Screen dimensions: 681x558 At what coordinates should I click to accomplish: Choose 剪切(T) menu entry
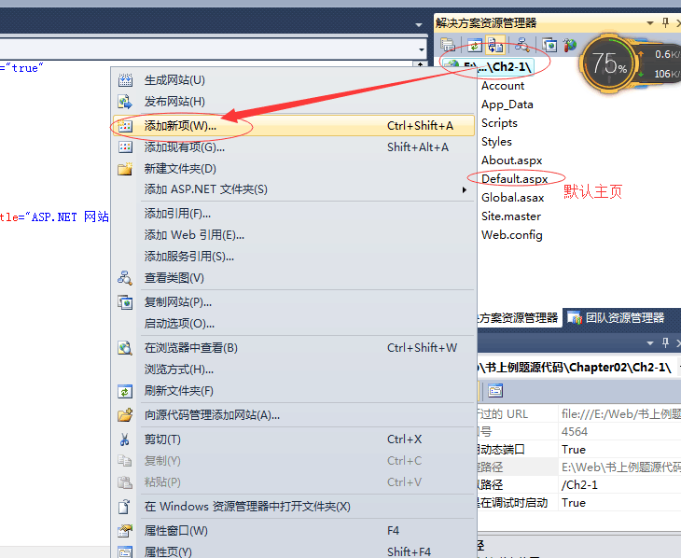[x=294, y=439]
